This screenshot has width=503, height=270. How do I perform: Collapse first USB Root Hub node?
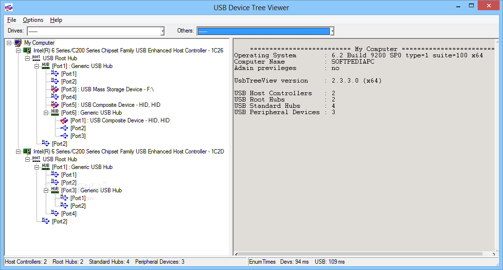click(28, 58)
